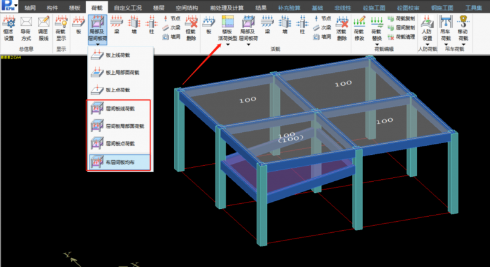Choose 层间板线荷载 from the dropdown menu

click(121, 109)
